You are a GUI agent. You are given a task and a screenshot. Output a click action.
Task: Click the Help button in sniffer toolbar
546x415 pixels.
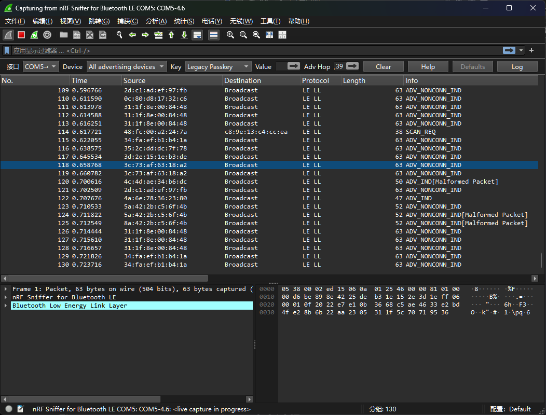point(428,66)
